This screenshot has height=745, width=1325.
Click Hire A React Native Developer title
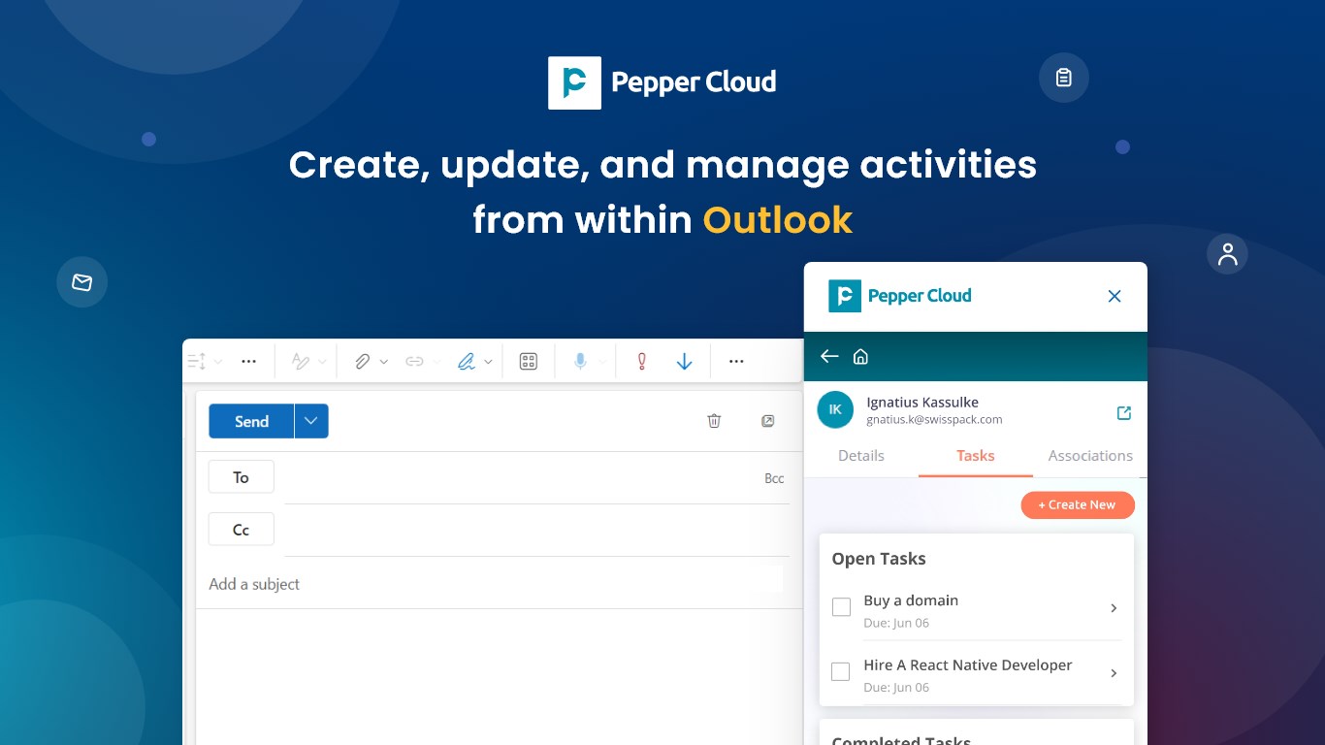968,665
